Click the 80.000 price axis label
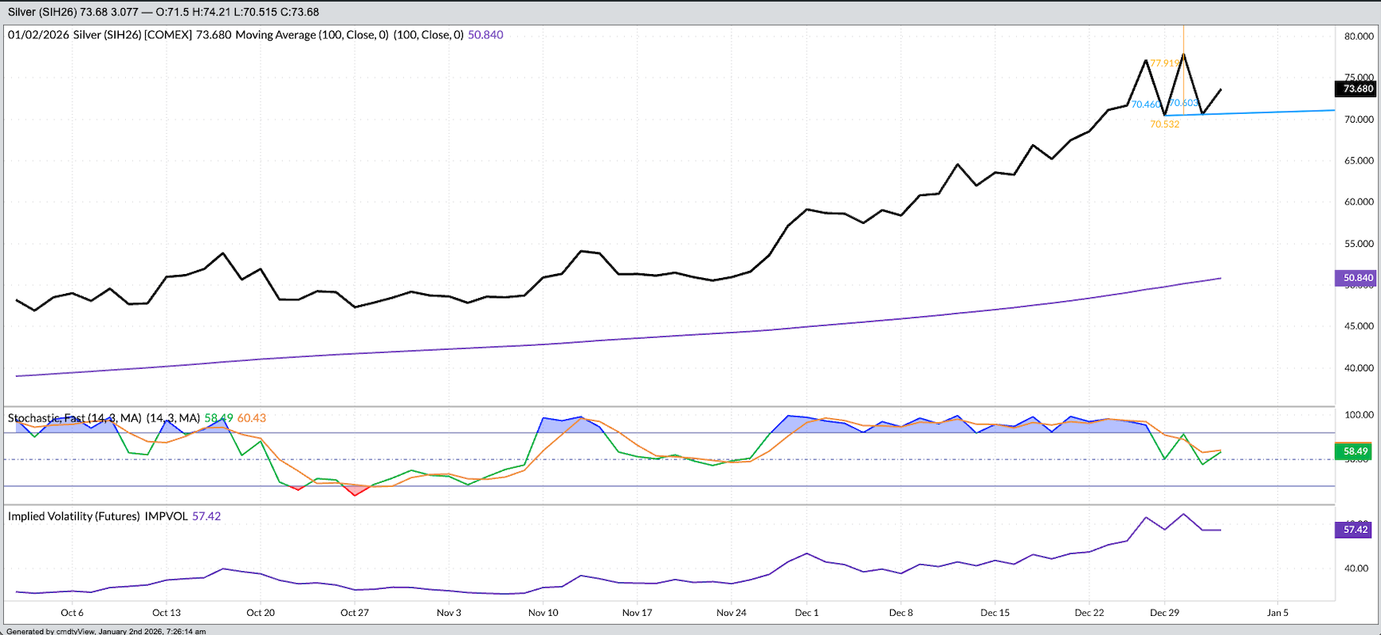 click(1359, 36)
